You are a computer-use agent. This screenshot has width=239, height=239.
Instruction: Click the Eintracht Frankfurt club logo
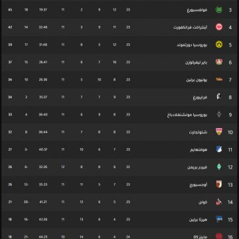[219, 27]
